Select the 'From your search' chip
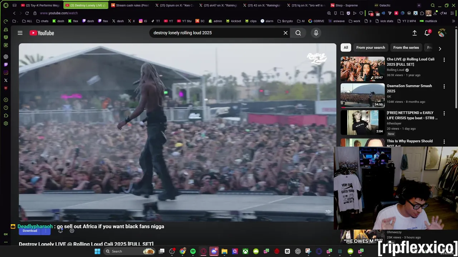The height and width of the screenshot is (257, 458). pyautogui.click(x=371, y=47)
